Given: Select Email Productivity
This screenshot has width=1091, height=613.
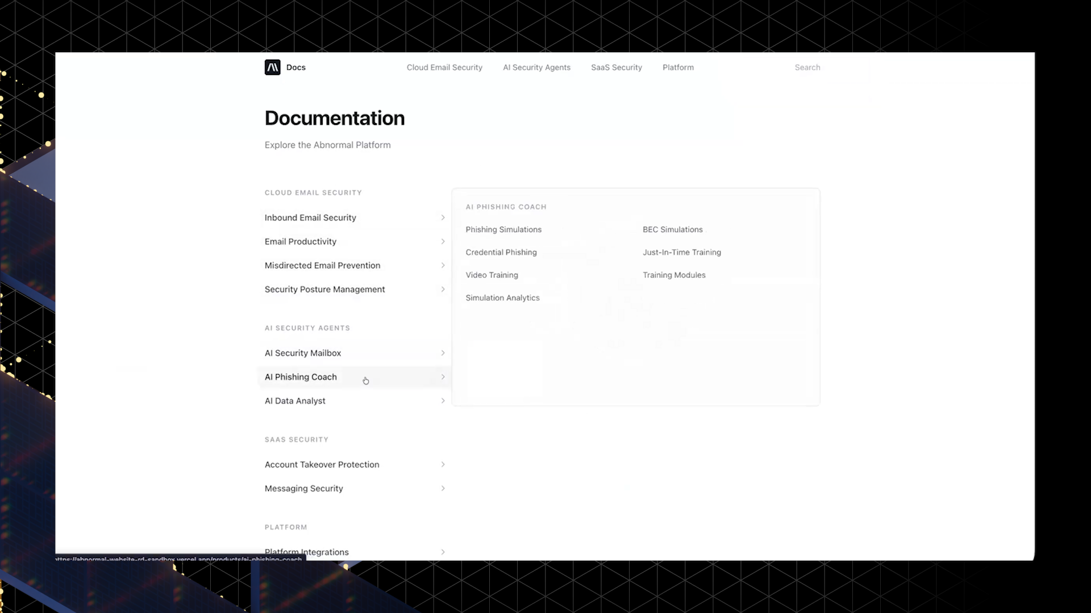Looking at the screenshot, I should coord(301,242).
